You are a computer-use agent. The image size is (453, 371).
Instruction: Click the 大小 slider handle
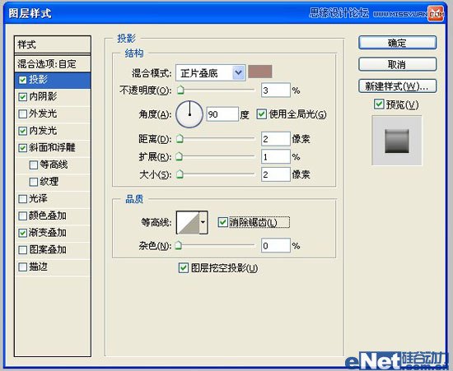pos(180,174)
